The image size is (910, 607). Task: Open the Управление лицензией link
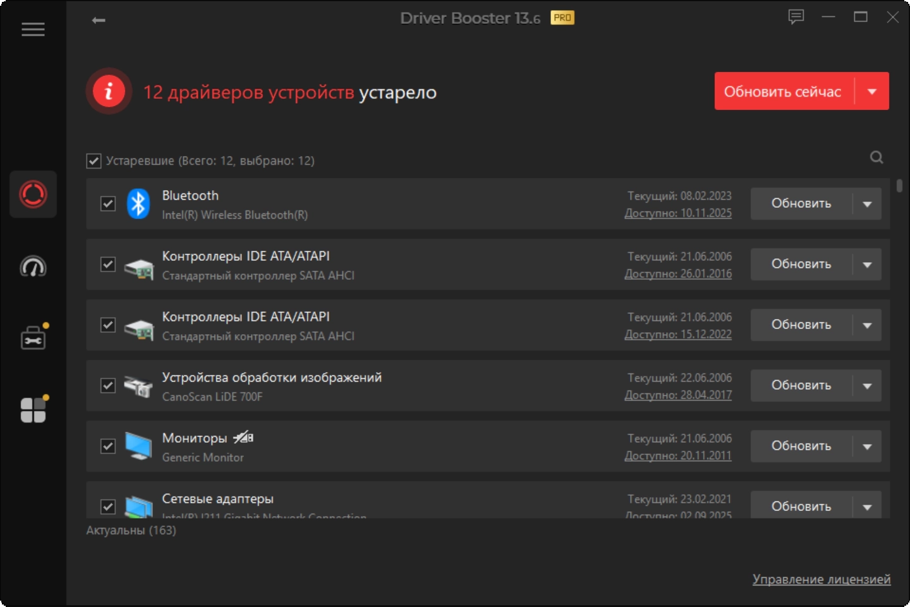(x=822, y=579)
